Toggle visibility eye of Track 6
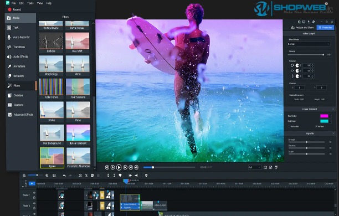 click(x=34, y=203)
